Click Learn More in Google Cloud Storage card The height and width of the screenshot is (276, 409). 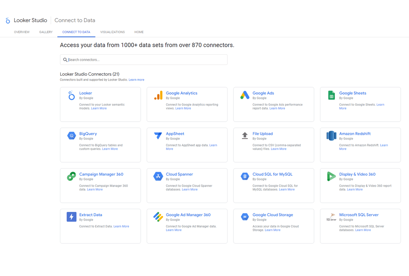[x=273, y=230]
